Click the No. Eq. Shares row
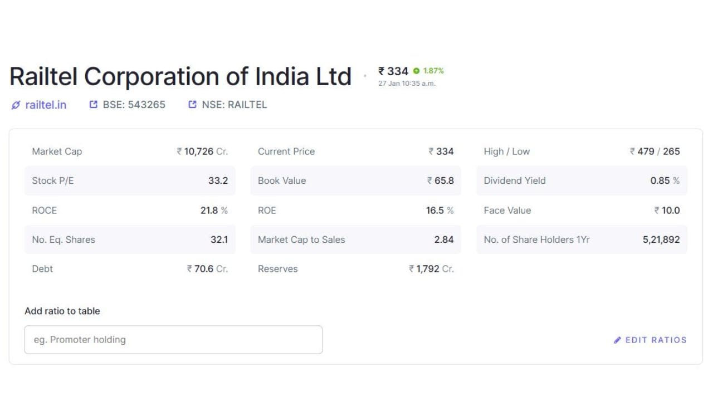 (130, 239)
